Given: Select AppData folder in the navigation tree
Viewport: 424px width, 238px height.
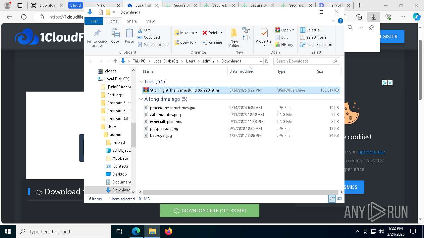Looking at the screenshot, I should (117, 158).
